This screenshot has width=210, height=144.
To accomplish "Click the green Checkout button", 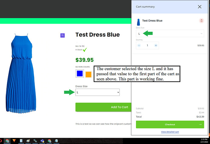I will (170, 124).
